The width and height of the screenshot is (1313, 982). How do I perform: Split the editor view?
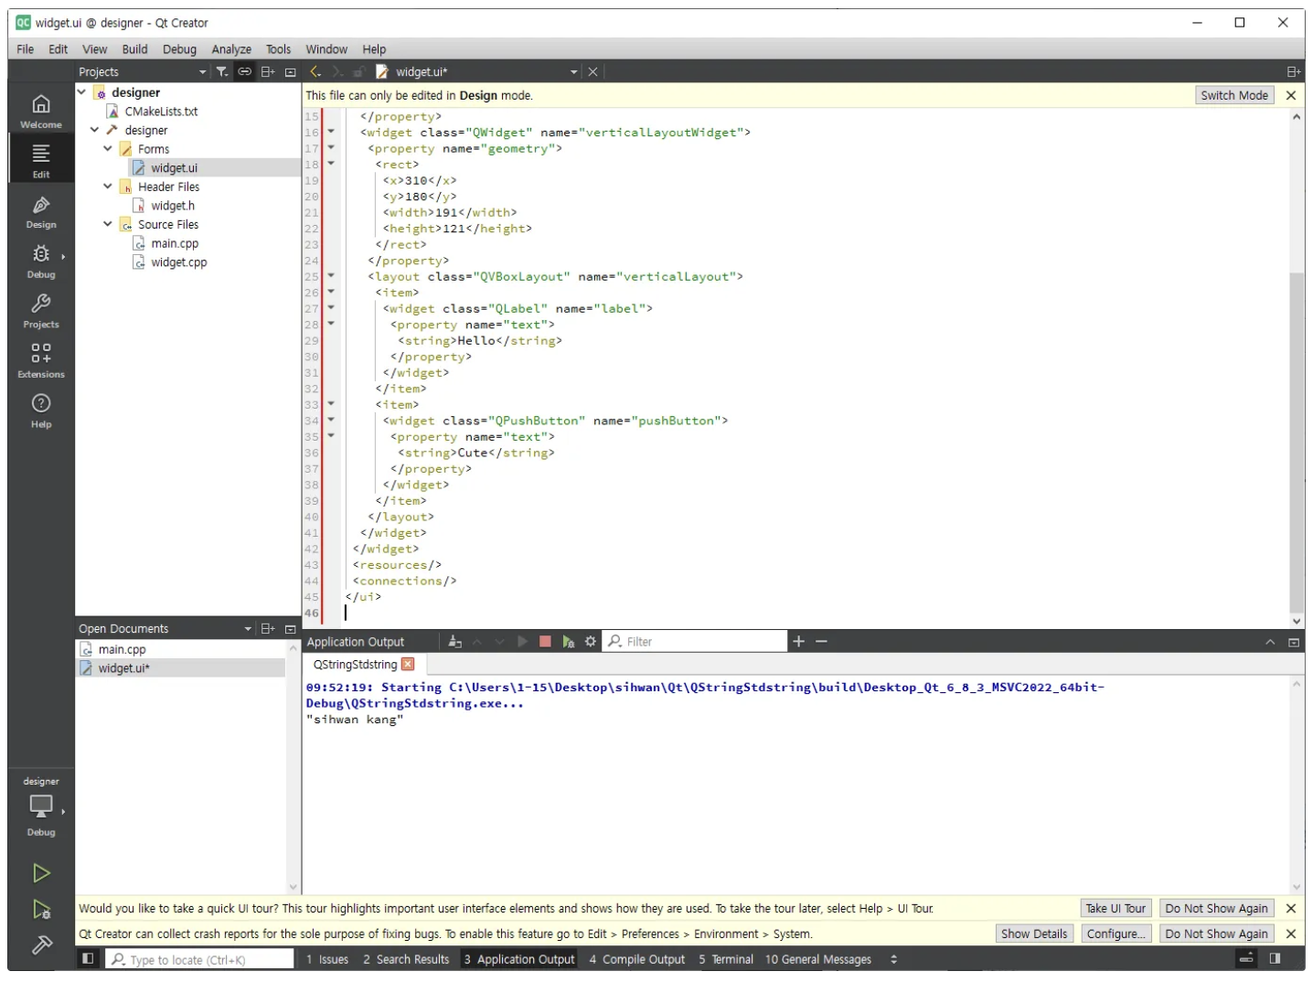tap(1293, 71)
